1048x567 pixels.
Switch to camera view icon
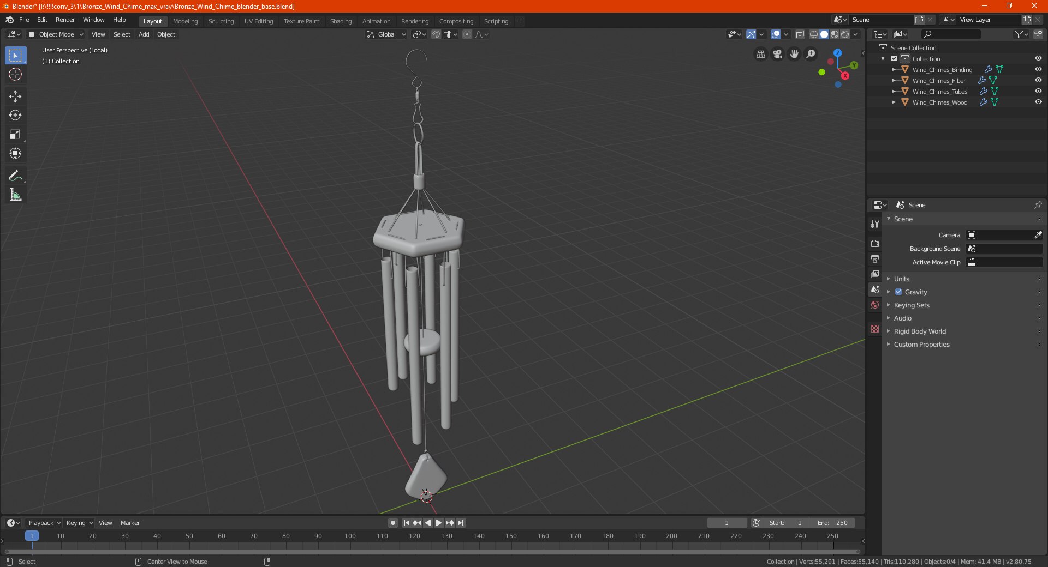coord(777,54)
